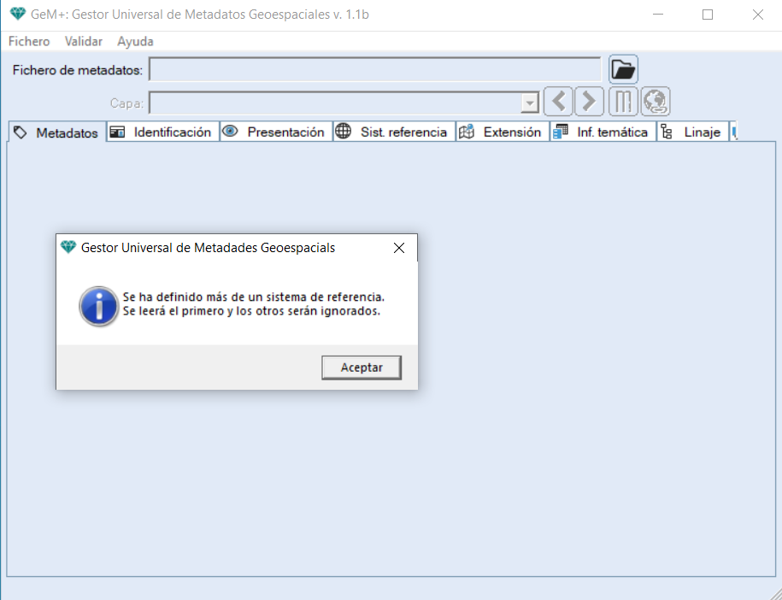Click the GeM+ diamond icon in title bar
This screenshot has height=600, width=782.
(17, 15)
